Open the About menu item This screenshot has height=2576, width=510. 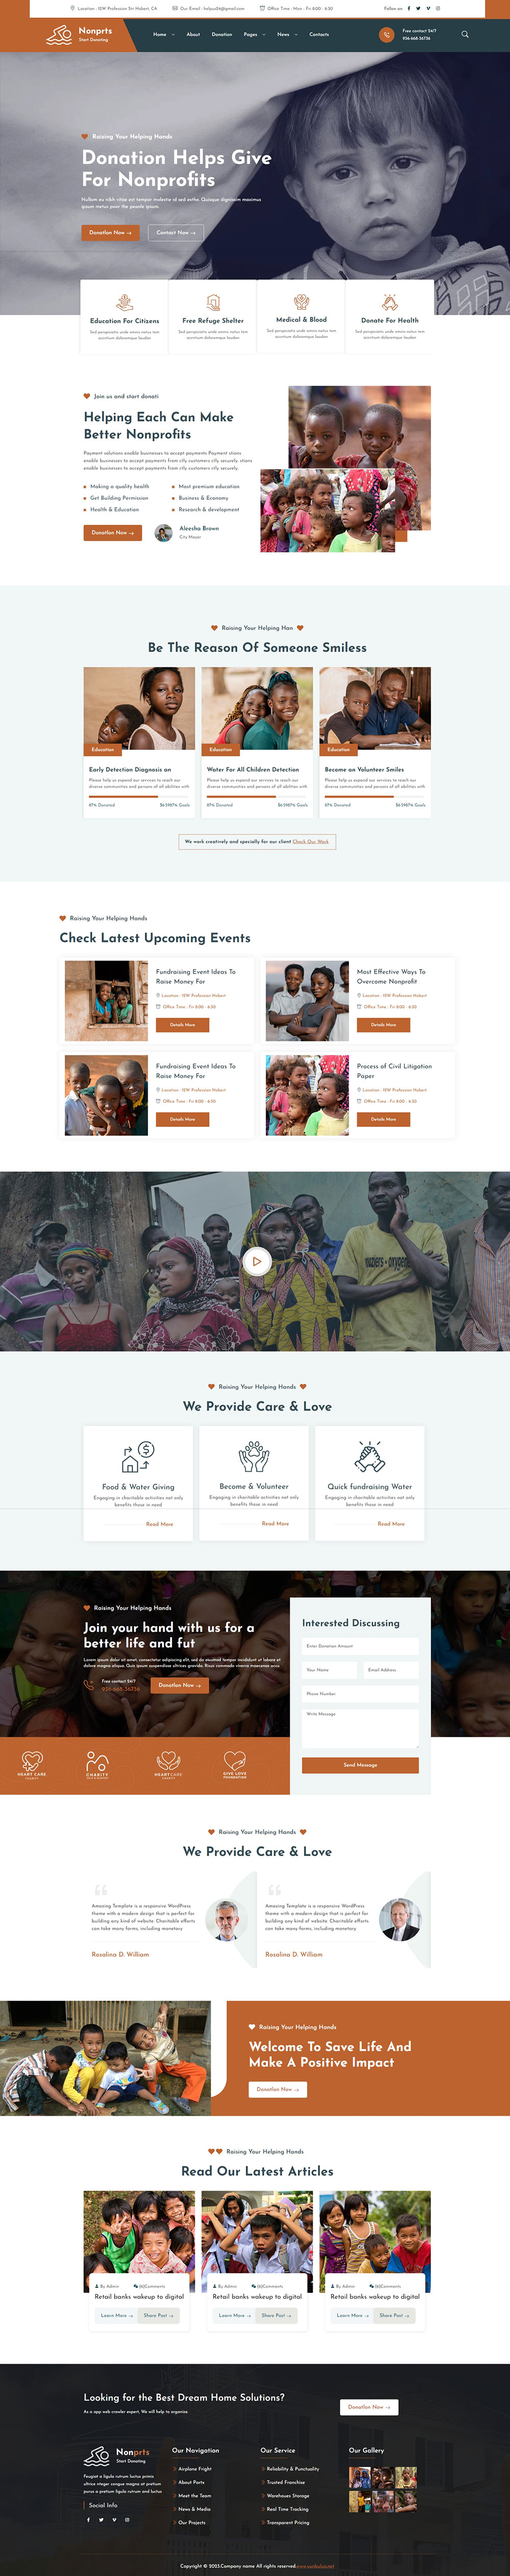tap(193, 34)
